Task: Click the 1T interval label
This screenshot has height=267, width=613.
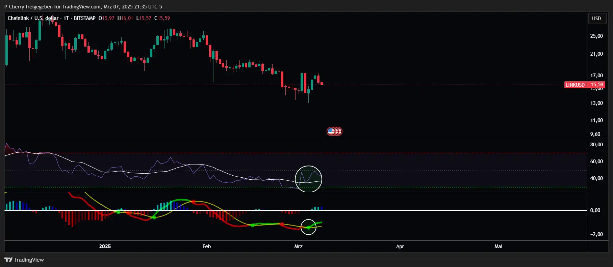Action: pos(66,18)
